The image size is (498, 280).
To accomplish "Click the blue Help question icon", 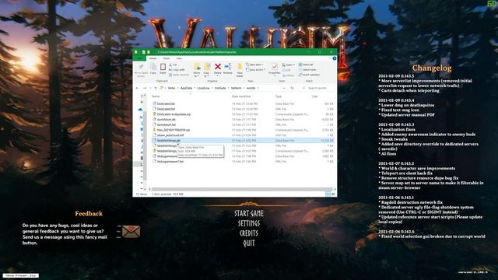I will coord(334,58).
